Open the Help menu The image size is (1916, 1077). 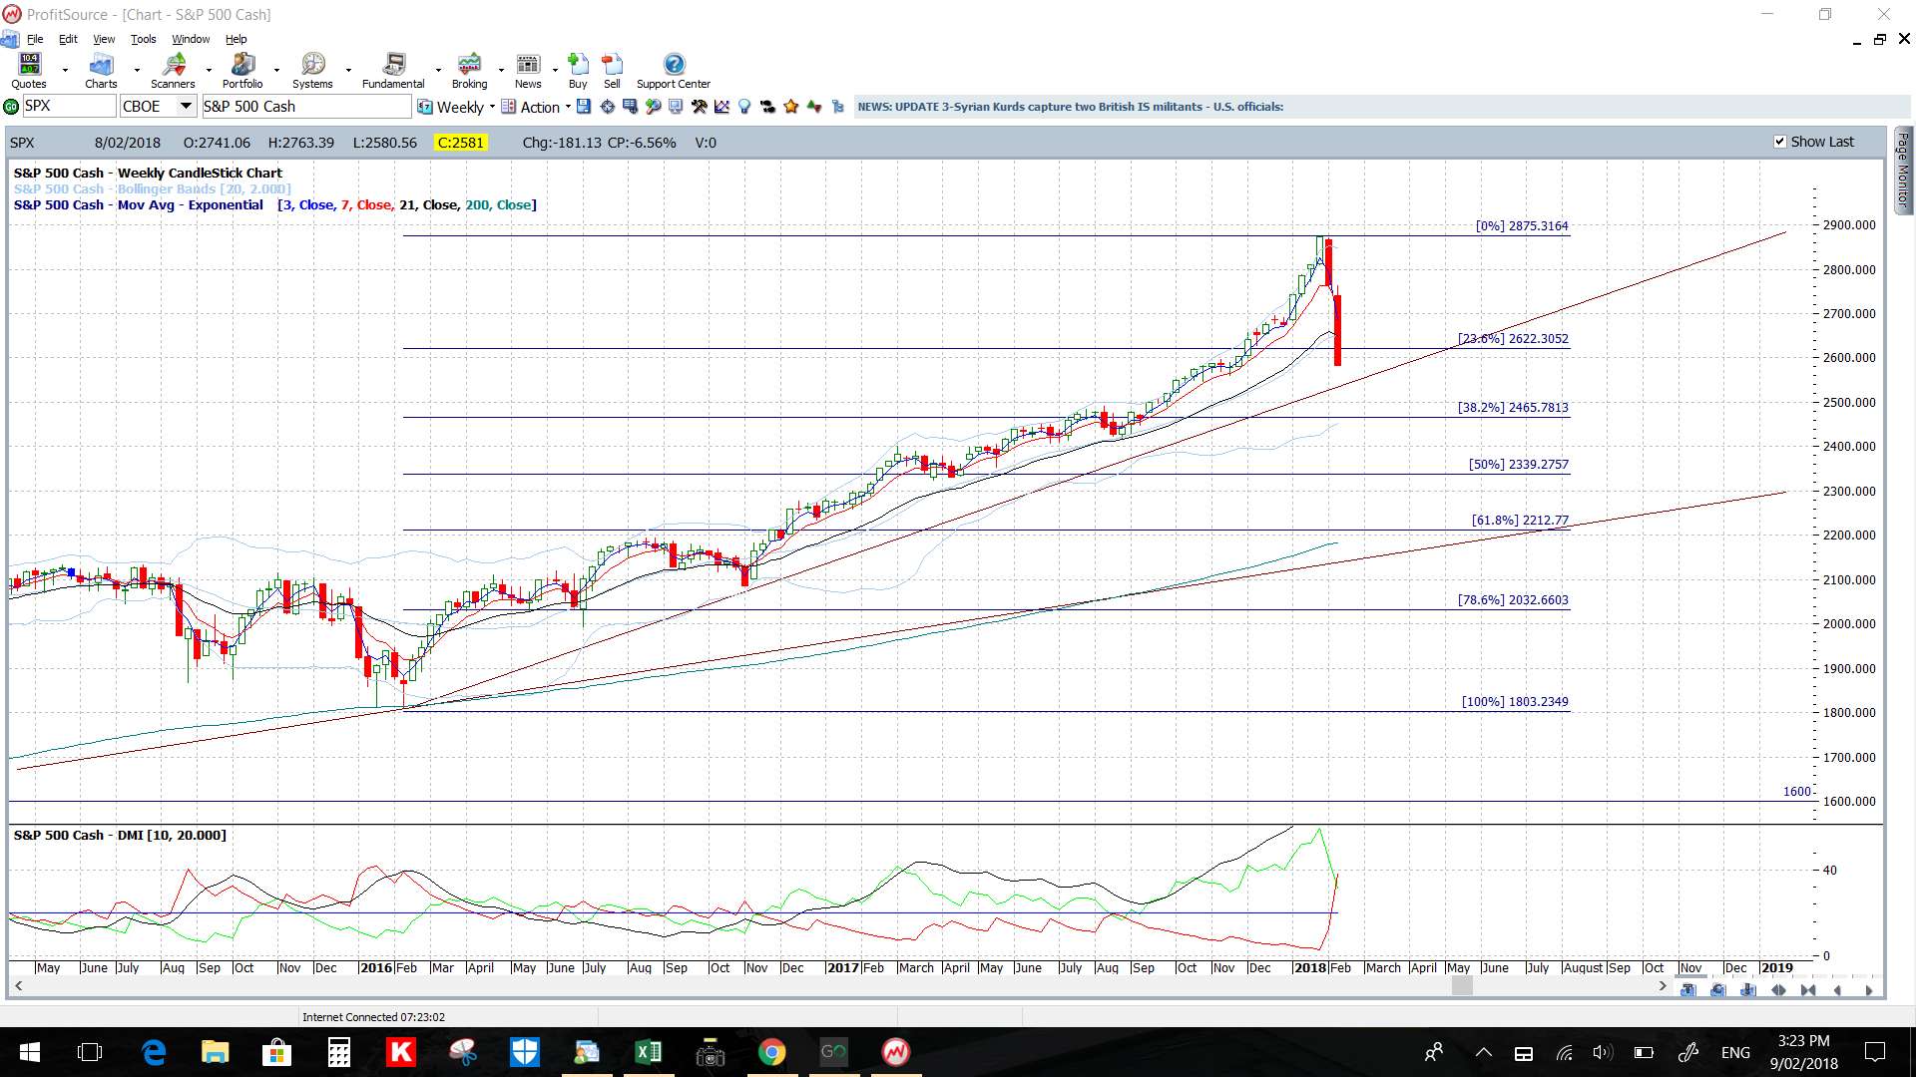pyautogui.click(x=236, y=39)
